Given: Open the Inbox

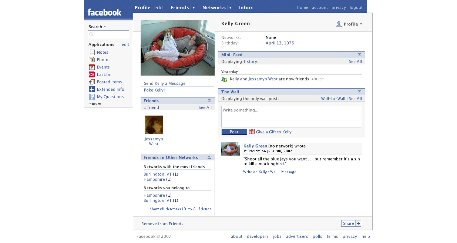Looking at the screenshot, I should [x=246, y=7].
